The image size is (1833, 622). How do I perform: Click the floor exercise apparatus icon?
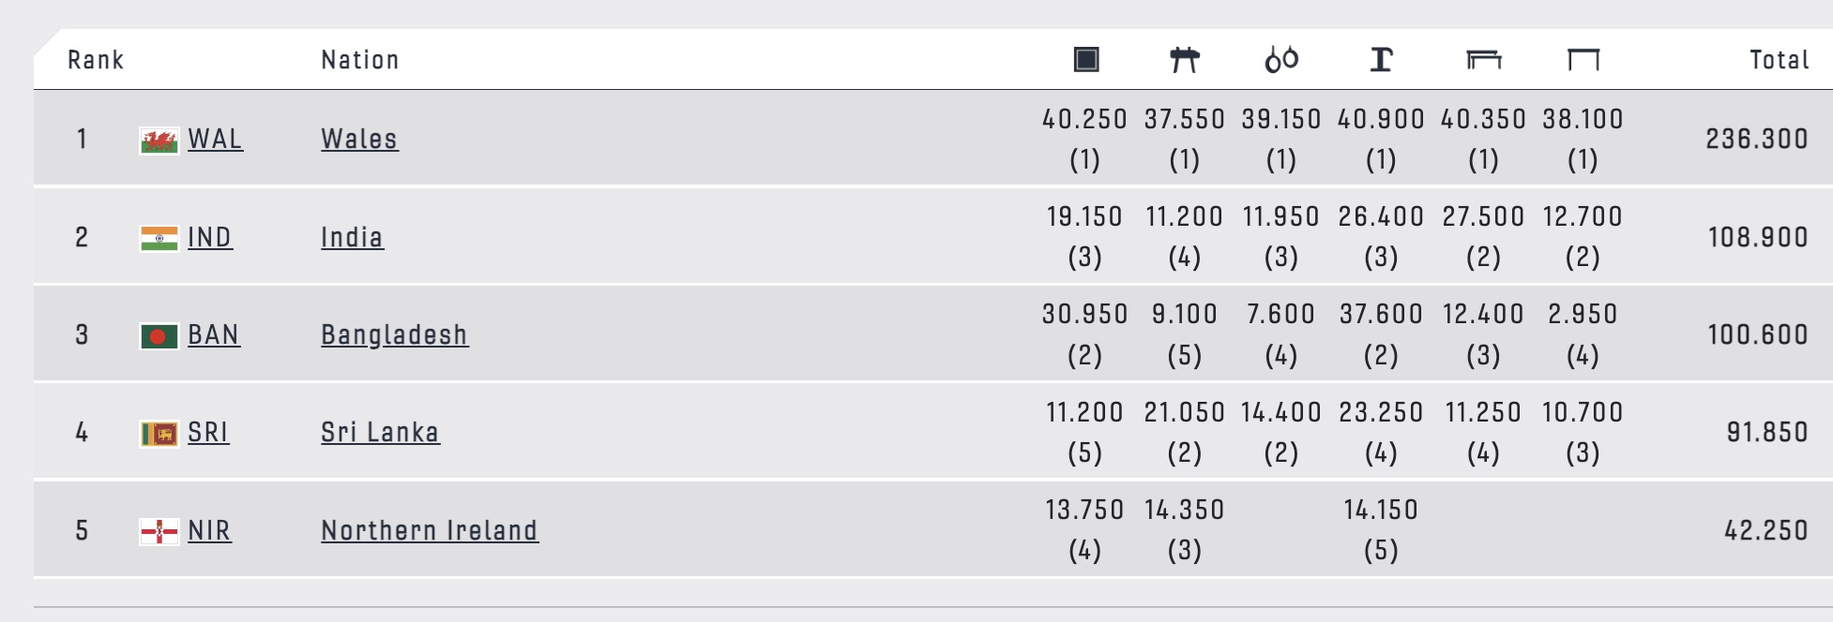tap(1086, 60)
